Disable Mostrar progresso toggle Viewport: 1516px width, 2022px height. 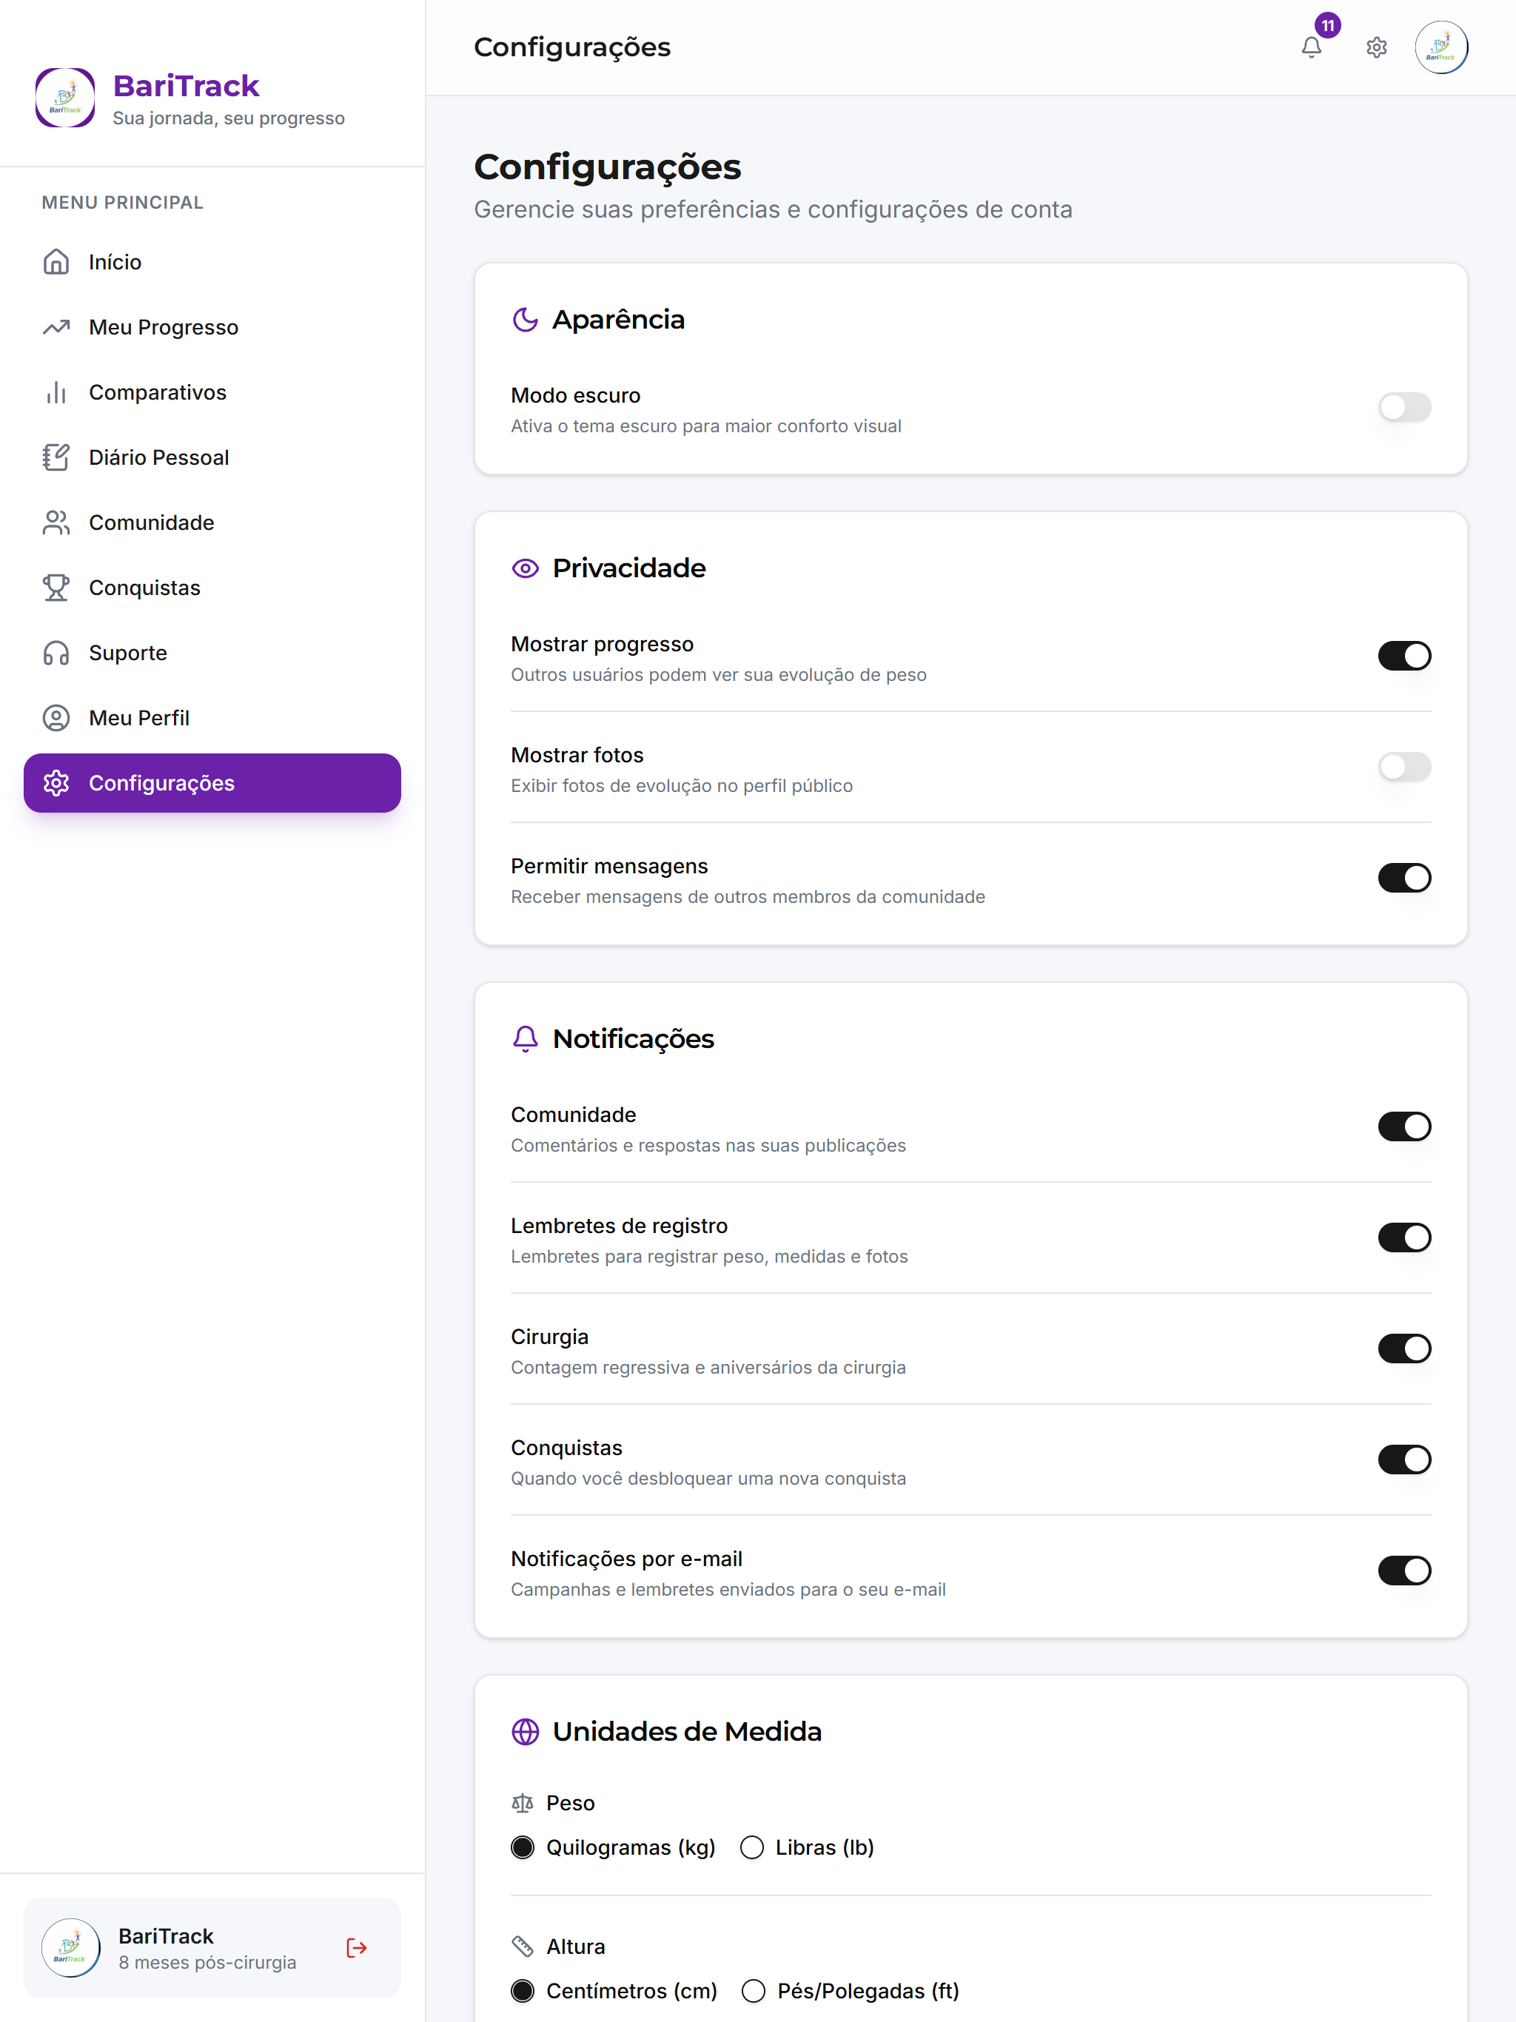coord(1404,656)
